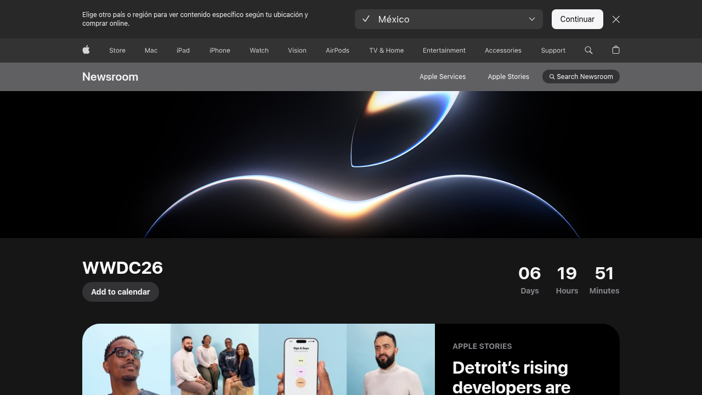
Task: Close the country selection banner
Action: [616, 19]
